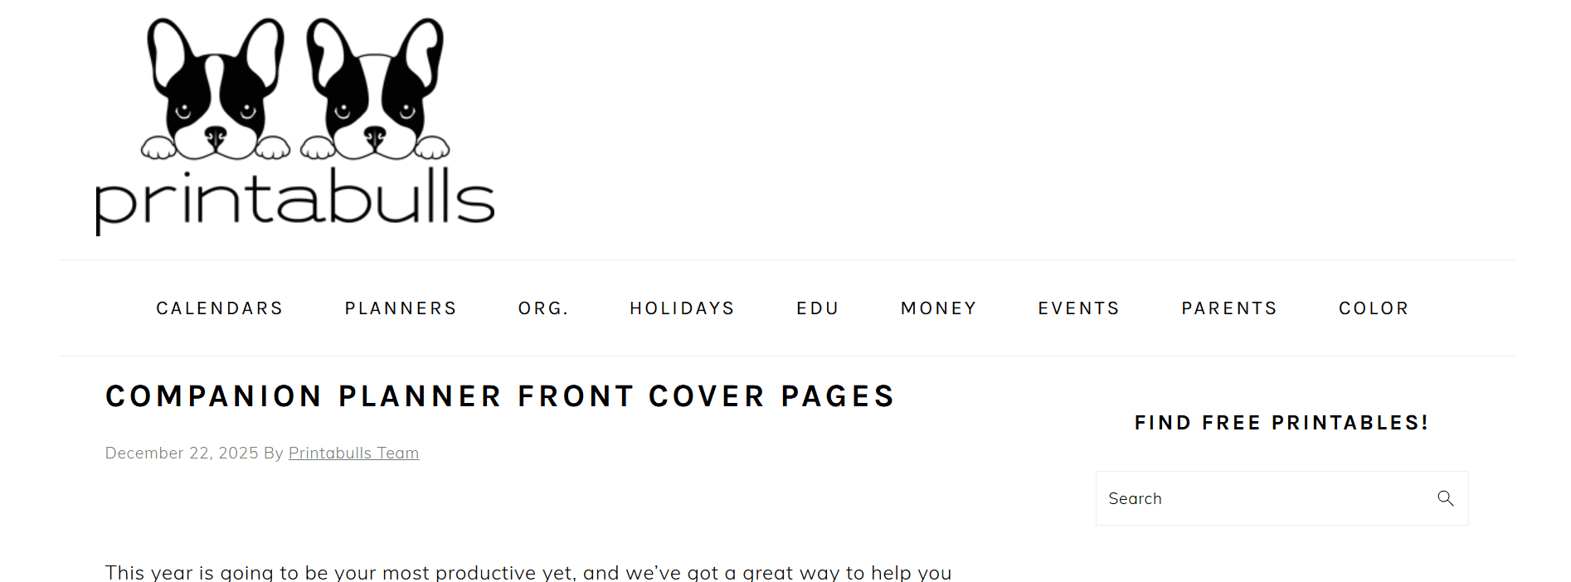Viewport: 1571px width, 582px height.
Task: Click the printabulls wordmark text
Action: coord(295,201)
